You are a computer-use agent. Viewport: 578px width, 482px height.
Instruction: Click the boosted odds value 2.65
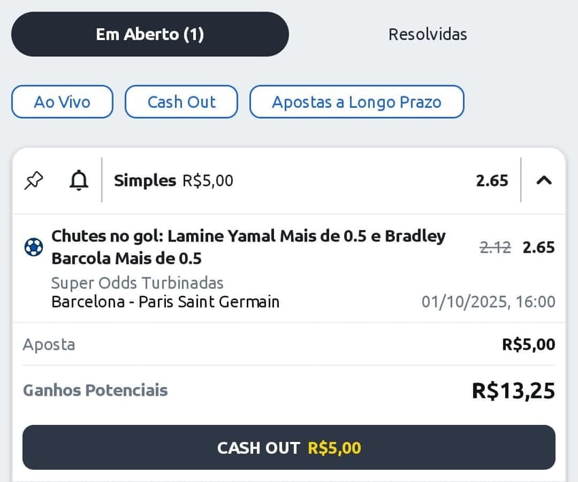click(538, 247)
